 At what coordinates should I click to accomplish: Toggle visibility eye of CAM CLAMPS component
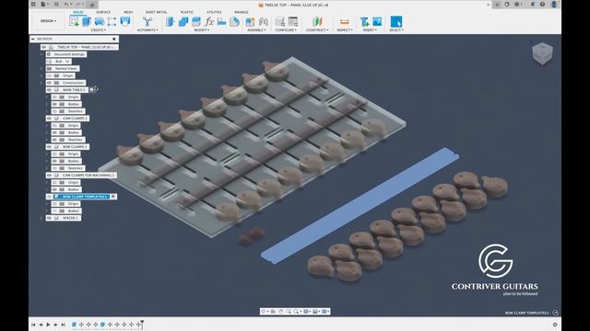click(x=49, y=119)
